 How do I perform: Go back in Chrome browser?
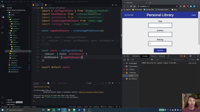[124, 6]
